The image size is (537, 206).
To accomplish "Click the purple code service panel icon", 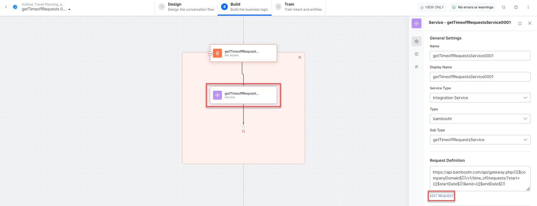I will 416,24.
